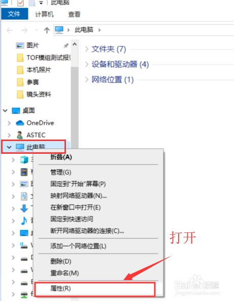
Task: Collapse the 此电脑 tree node chevron
Action: [9, 147]
